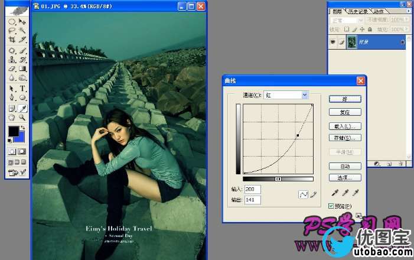Screen dimensions: 414x260
Task: Swap foreground and background colors
Action: click(x=23, y=128)
